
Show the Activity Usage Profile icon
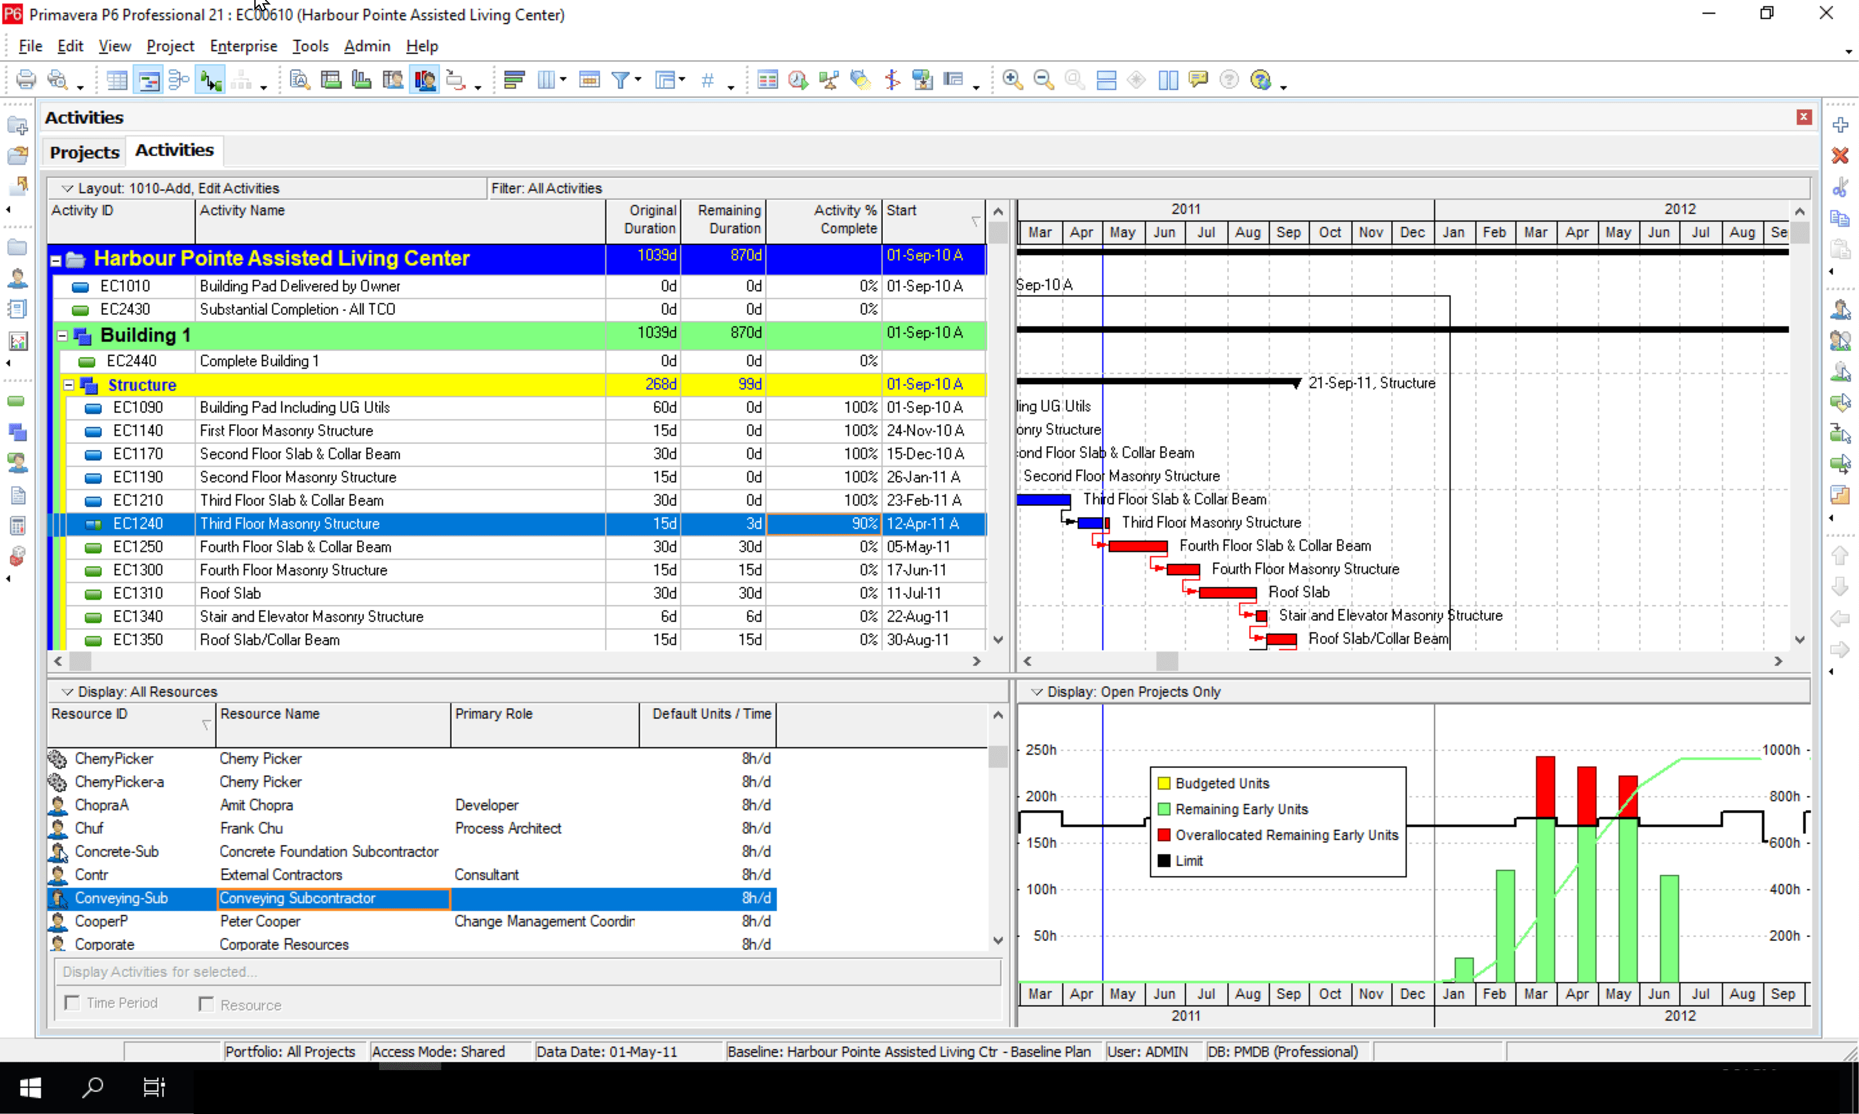pyautogui.click(x=361, y=79)
